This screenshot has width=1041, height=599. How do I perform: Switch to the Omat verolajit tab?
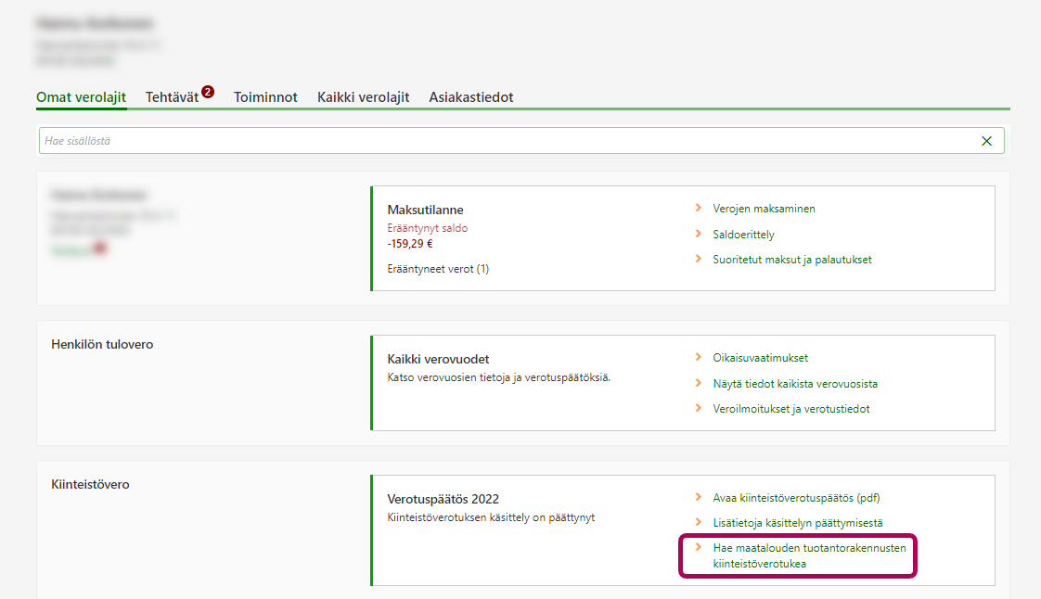81,97
